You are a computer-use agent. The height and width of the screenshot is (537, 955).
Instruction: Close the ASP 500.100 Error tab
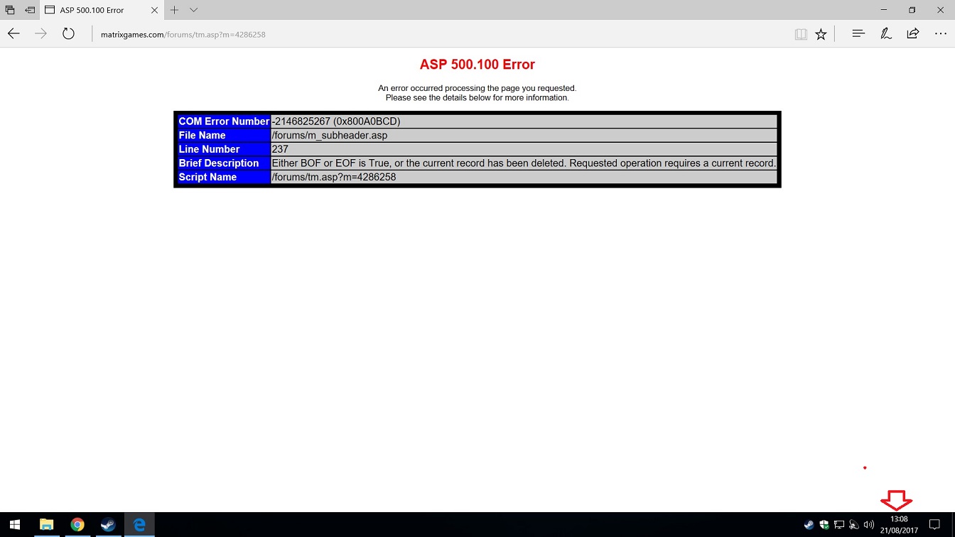(x=154, y=10)
